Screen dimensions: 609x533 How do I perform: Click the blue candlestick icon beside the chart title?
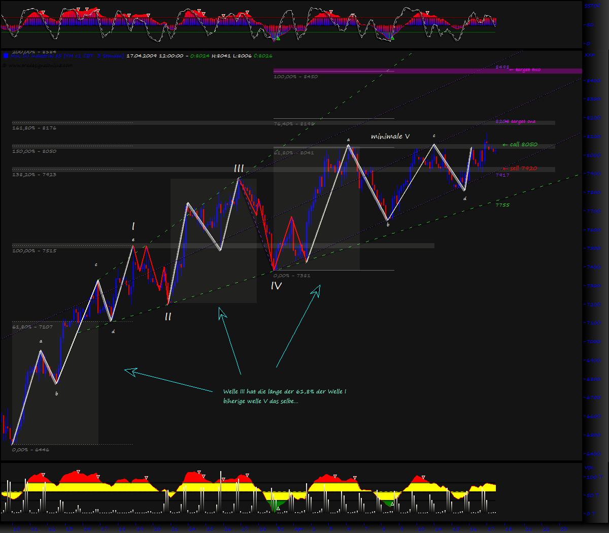(5, 56)
